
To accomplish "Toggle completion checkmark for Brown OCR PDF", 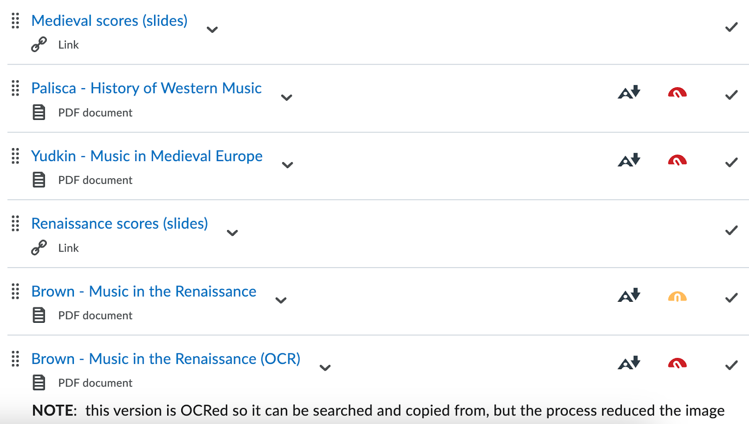I will pyautogui.click(x=731, y=365).
